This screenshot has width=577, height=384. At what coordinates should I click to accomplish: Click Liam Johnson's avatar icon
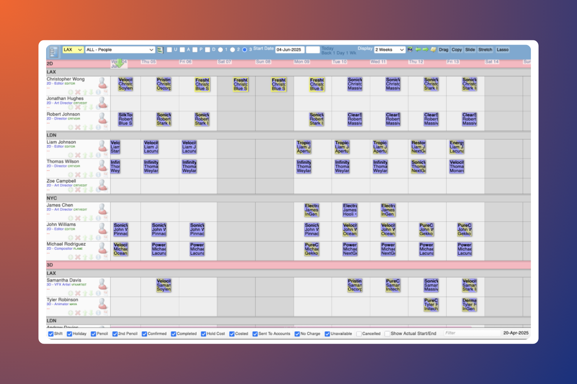pyautogui.click(x=103, y=146)
